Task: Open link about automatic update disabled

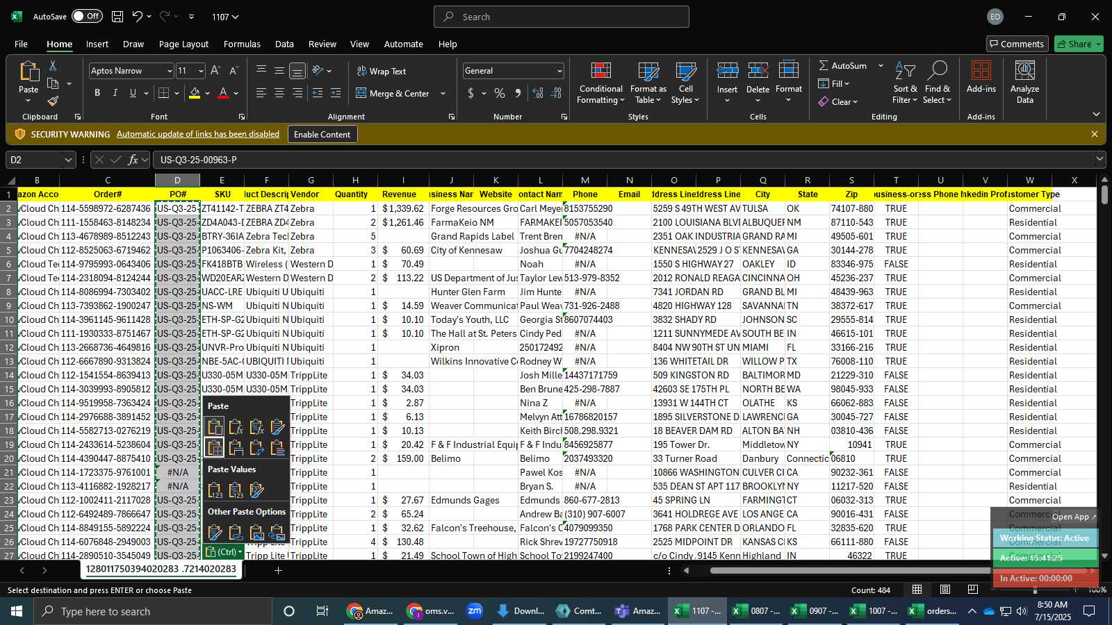Action: point(198,134)
